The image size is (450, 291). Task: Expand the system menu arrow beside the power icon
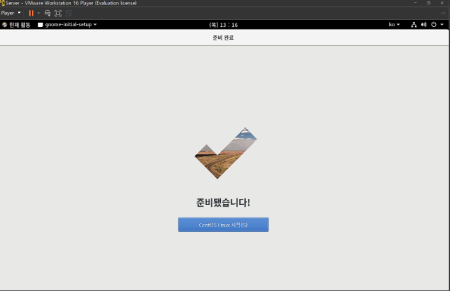coord(442,25)
